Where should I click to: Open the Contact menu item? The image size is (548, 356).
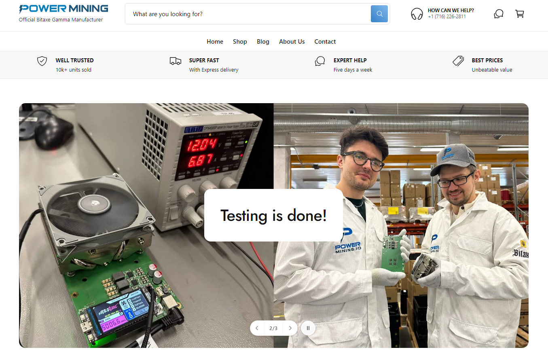(x=325, y=42)
